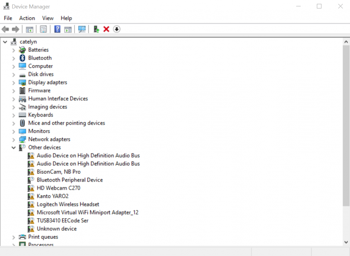Click the Help toolbar icon
The width and height of the screenshot is (350, 256).
57,29
